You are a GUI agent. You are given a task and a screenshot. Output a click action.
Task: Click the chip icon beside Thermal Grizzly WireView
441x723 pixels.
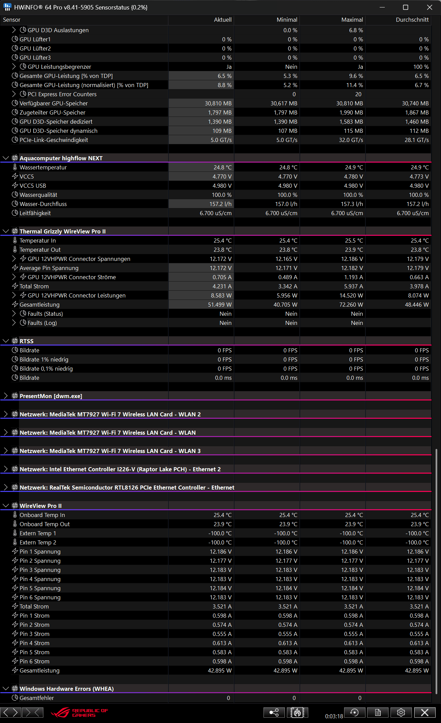click(15, 231)
